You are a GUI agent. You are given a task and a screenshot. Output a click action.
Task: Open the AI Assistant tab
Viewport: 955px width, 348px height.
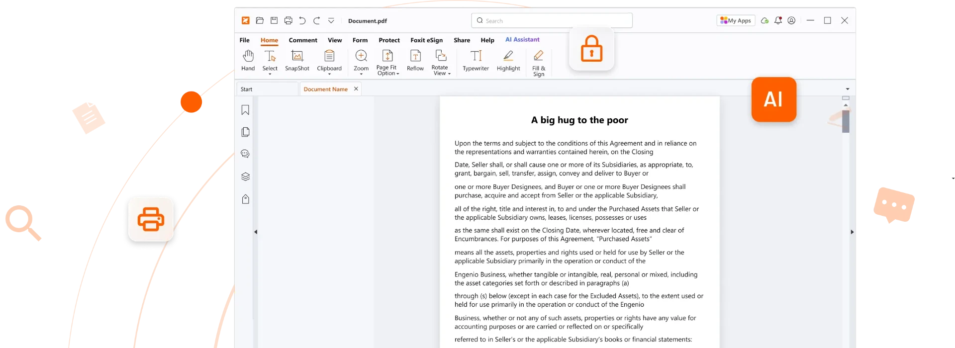[x=522, y=40]
